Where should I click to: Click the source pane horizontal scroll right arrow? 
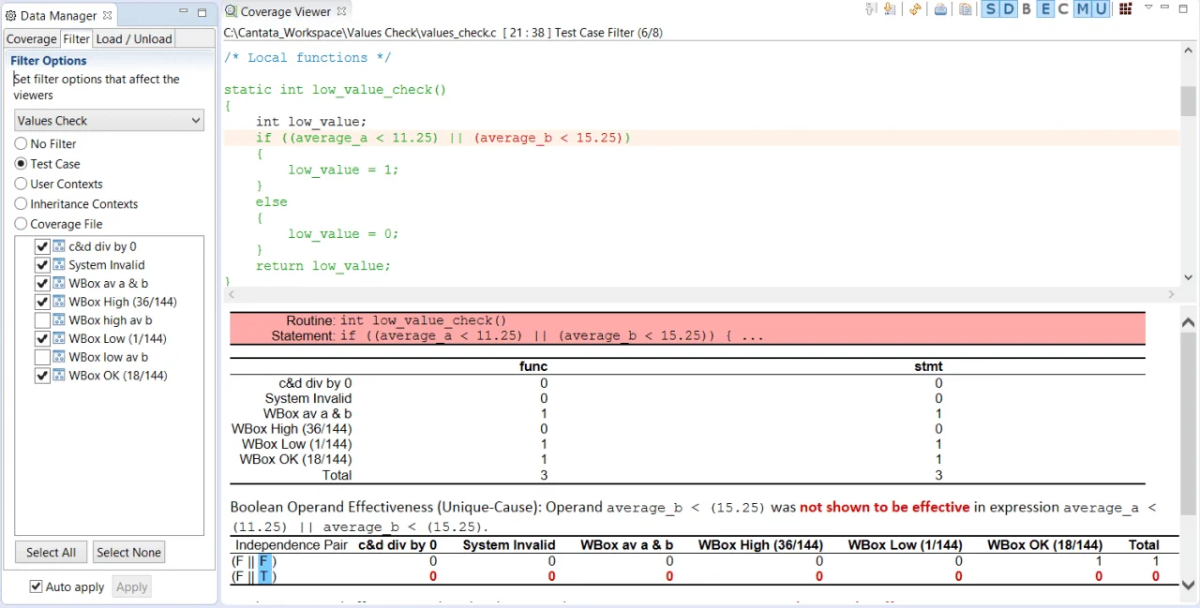(x=1171, y=294)
